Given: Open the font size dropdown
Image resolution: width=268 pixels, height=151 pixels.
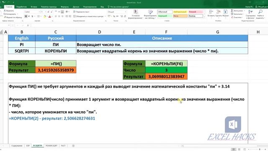Looking at the screenshot, I should (46, 12).
